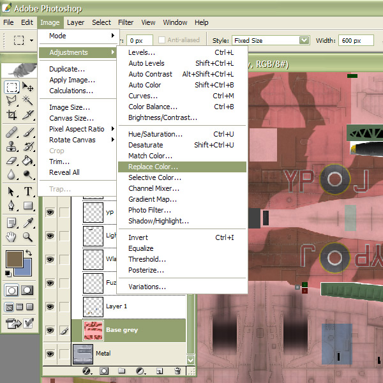
Task: Switch to Standard Mode editing
Action: click(x=11, y=290)
